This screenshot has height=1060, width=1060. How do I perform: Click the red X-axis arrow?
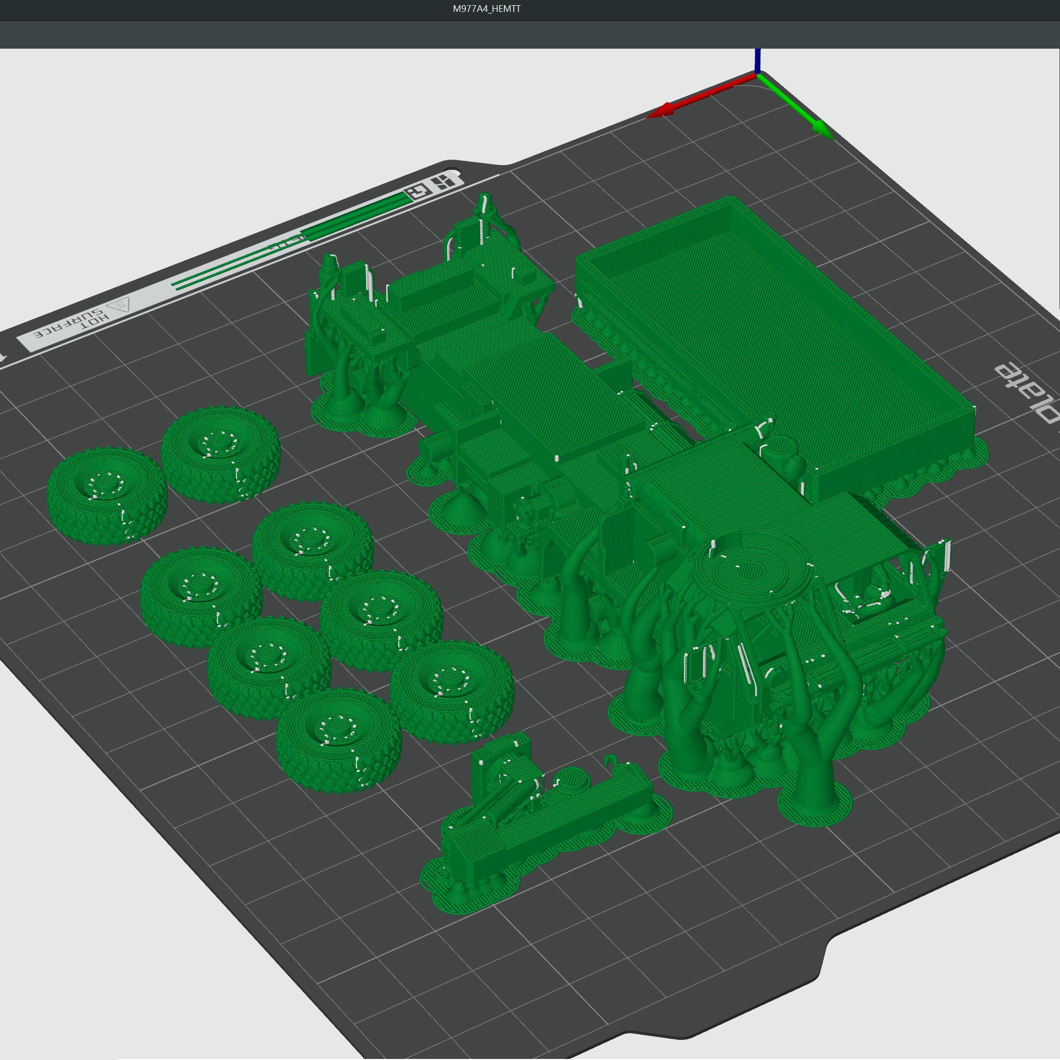tap(701, 96)
